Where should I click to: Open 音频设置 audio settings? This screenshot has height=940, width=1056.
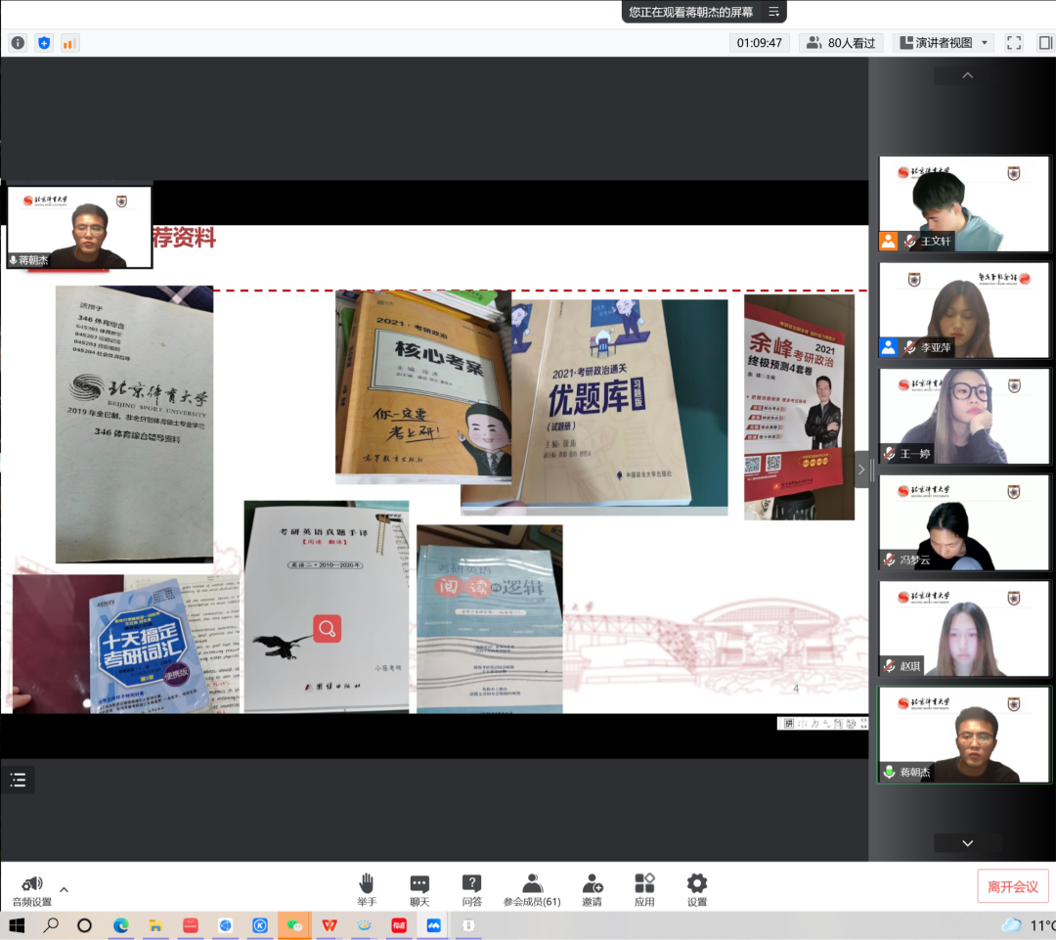tap(31, 891)
